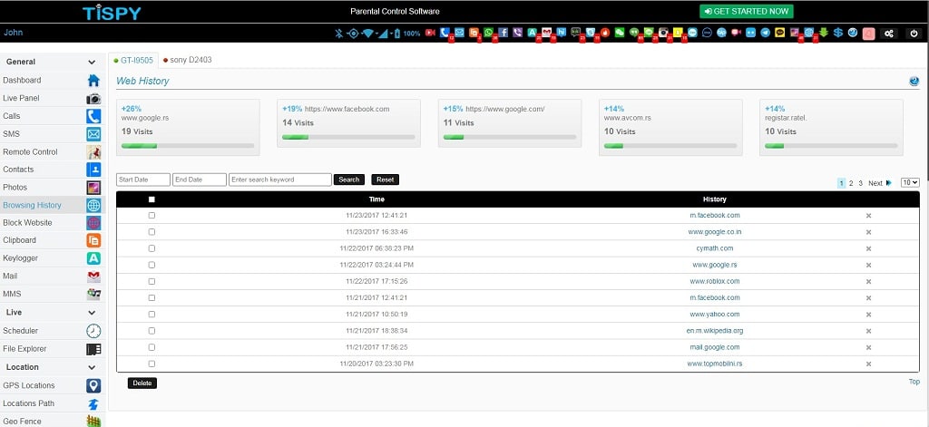This screenshot has height=427, width=929.
Task: Check the www.google.rs row checkbox
Action: pos(152,265)
